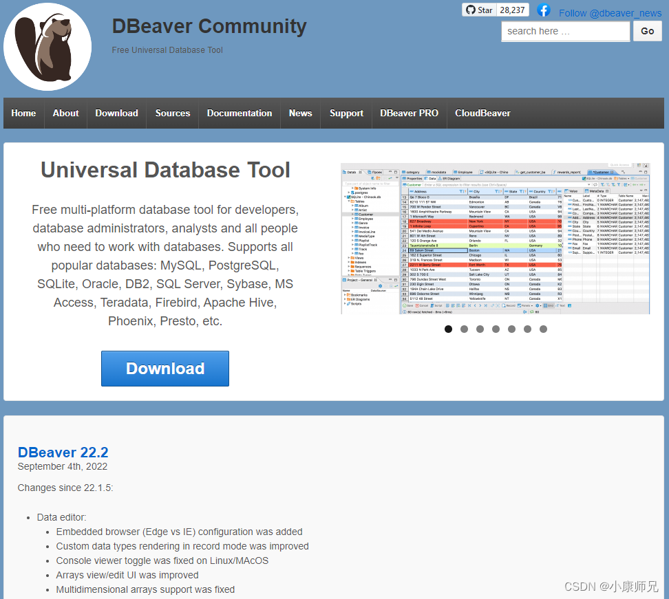The width and height of the screenshot is (669, 599).
Task: Click the GitHub Star button
Action: coord(479,10)
